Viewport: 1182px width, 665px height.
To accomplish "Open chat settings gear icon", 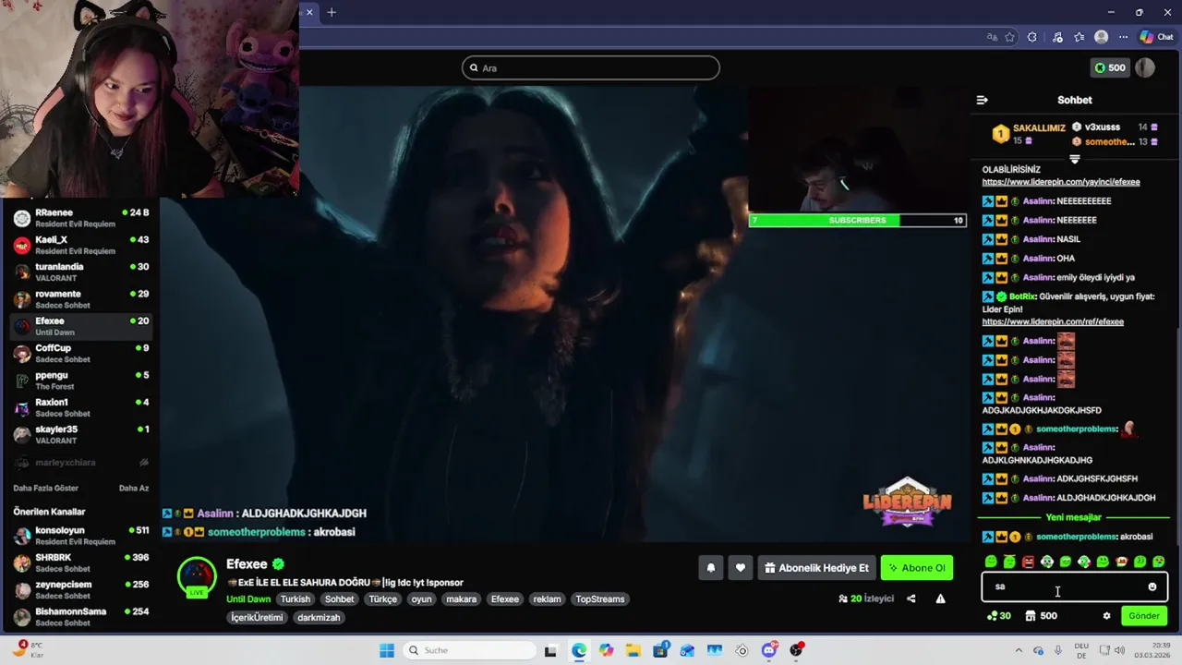I will pyautogui.click(x=1106, y=616).
